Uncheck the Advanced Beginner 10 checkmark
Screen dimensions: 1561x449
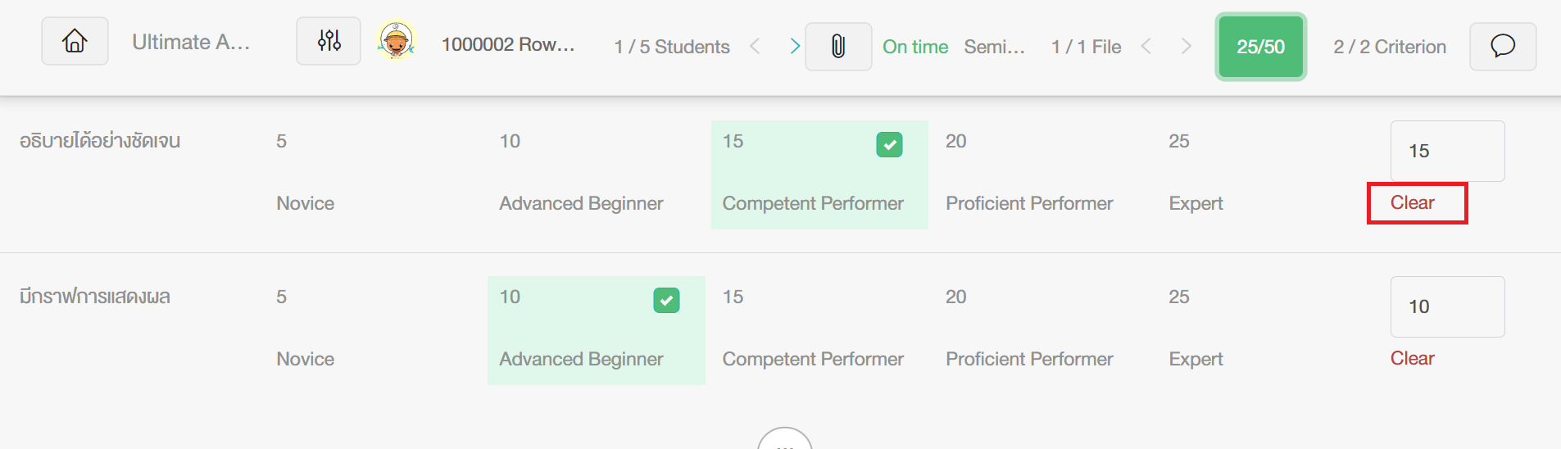666,301
